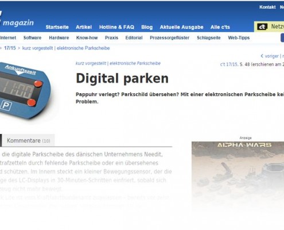Open the Web-Tipps section

239,38
